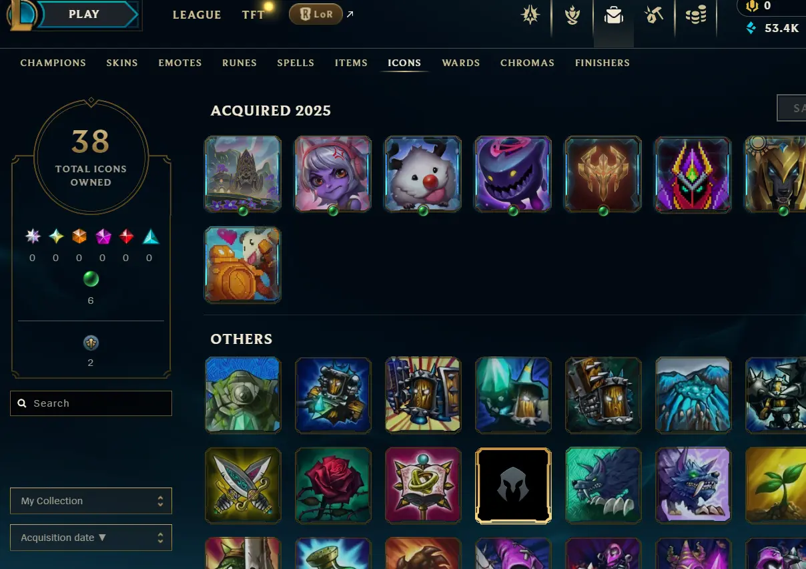Click the Play button

coord(85,14)
